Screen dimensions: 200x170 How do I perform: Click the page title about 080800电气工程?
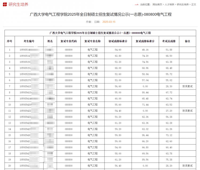pos(101,14)
